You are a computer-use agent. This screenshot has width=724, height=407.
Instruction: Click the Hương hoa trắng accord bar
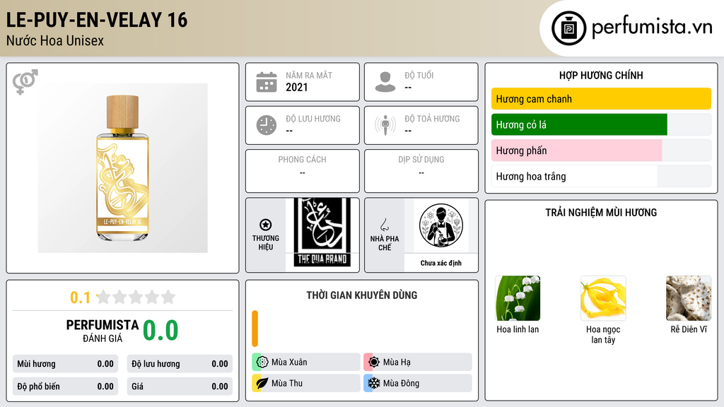[x=601, y=176]
